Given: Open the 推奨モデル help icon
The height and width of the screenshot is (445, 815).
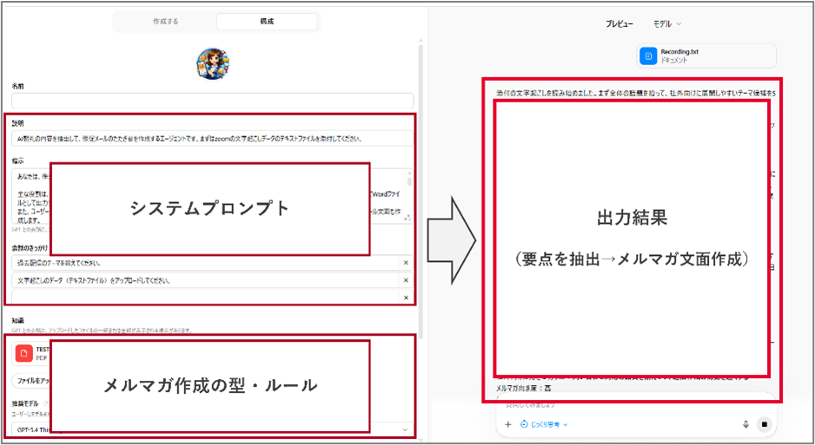Looking at the screenshot, I should coord(46,403).
